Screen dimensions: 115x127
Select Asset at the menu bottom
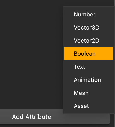(x=89, y=106)
